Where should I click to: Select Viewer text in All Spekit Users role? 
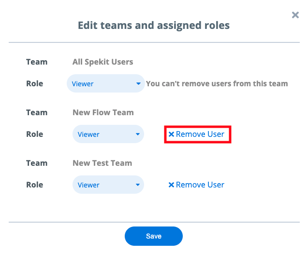(x=82, y=84)
